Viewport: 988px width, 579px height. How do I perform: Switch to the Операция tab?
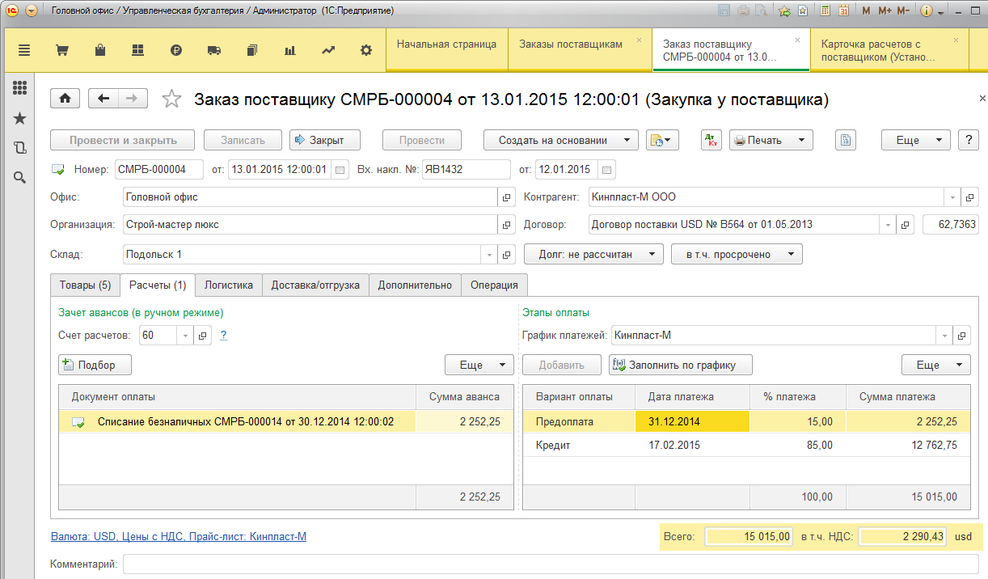click(x=495, y=285)
